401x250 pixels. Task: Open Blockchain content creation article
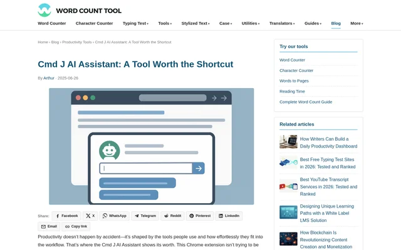[x=326, y=240]
